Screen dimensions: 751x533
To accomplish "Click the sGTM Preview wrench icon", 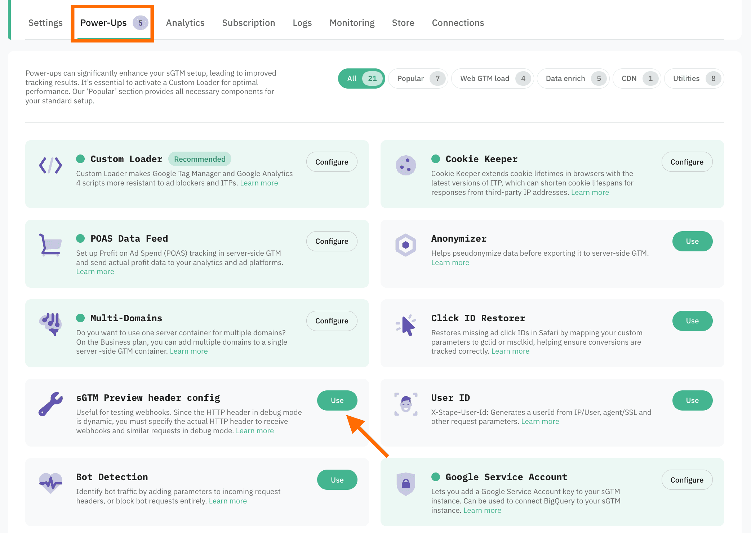I will [x=50, y=404].
